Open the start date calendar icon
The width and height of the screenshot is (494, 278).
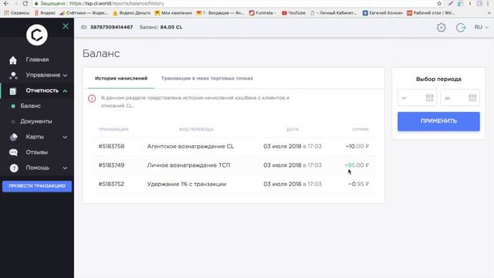tap(429, 98)
